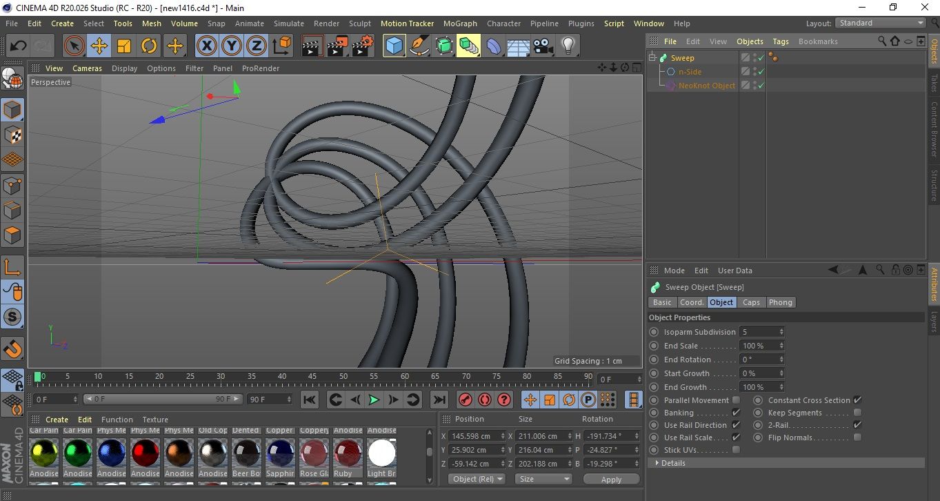Open the Object (Rel) coordinate dropdown
Screen dimensions: 940x501
(477, 479)
